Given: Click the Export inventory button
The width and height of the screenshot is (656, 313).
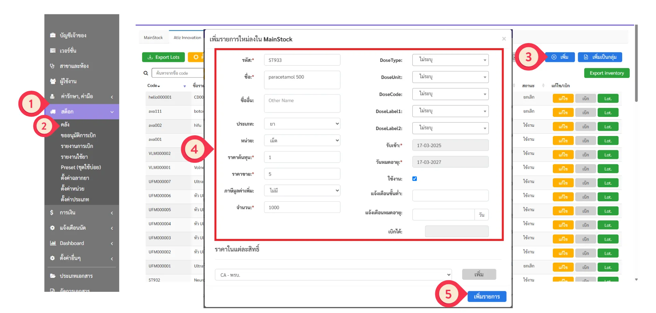Looking at the screenshot, I should (x=606, y=73).
